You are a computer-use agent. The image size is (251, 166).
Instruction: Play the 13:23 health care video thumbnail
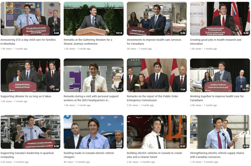220,75
